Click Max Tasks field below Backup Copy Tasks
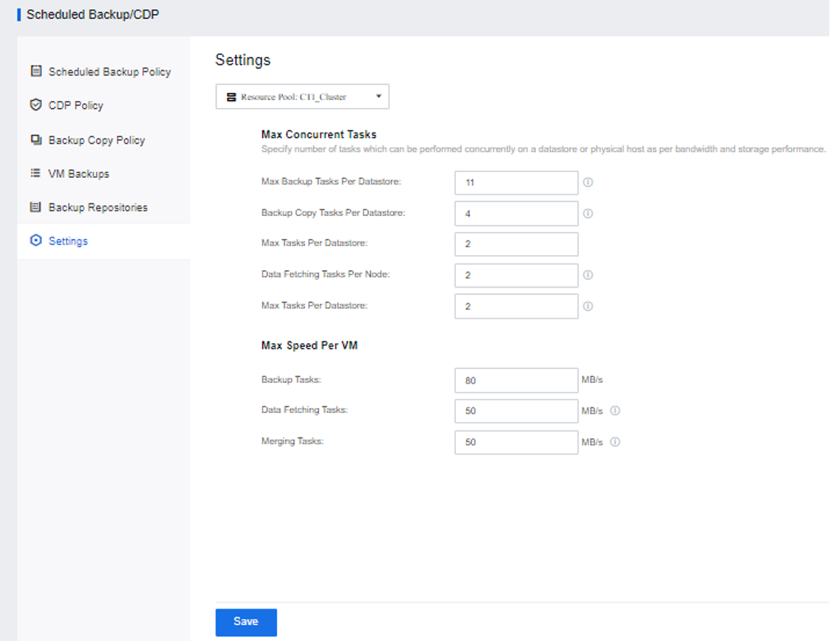This screenshot has height=641, width=830. click(x=516, y=244)
